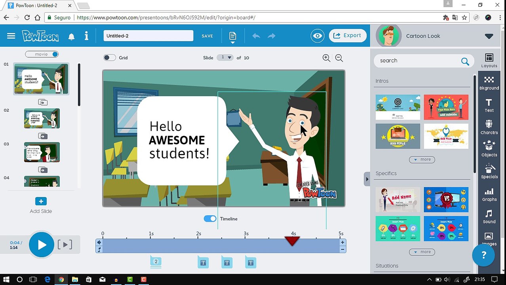The height and width of the screenshot is (285, 506).
Task: Expand the Cartoon Look style dropdown
Action: [489, 36]
